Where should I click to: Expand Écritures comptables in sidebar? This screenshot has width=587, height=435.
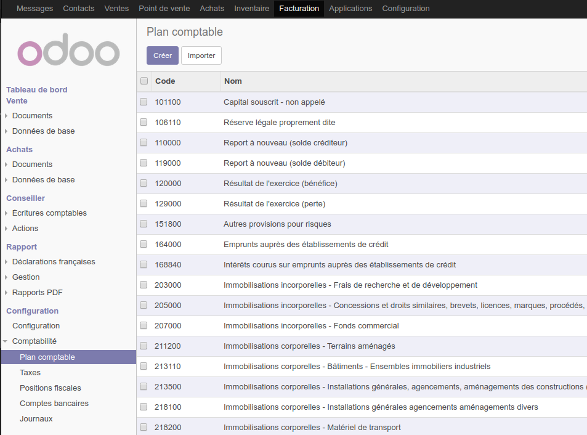click(49, 213)
